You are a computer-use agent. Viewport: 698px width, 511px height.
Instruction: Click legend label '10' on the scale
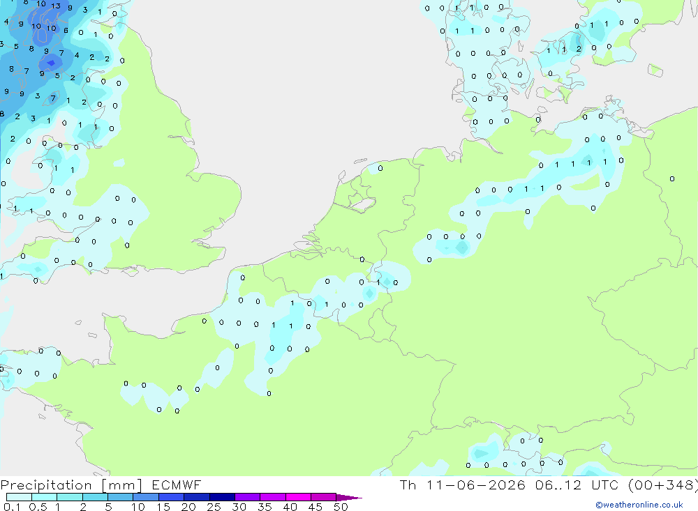point(138,507)
